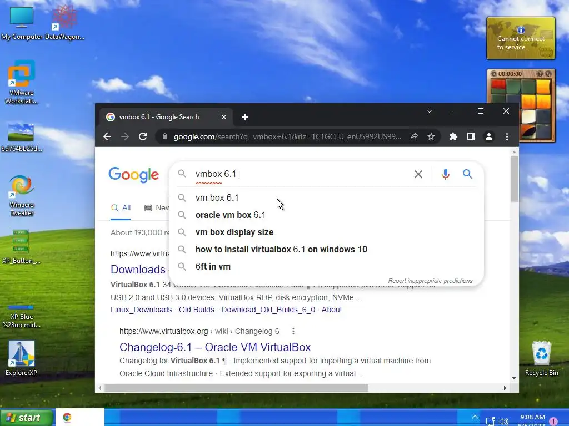Open the three-dot menu beside Changelog-6 URL
This screenshot has width=569, height=426.
pyautogui.click(x=293, y=331)
